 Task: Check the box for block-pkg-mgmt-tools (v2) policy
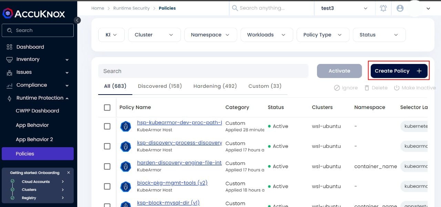click(107, 186)
